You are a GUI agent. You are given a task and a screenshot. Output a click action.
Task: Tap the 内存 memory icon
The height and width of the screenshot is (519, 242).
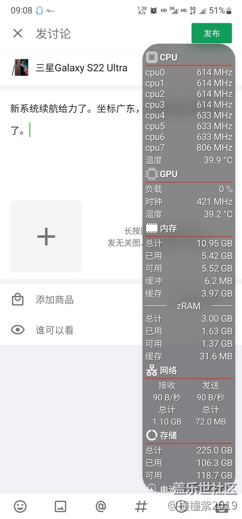click(x=151, y=228)
